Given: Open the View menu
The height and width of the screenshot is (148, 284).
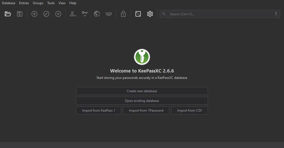Looking at the screenshot, I should point(62,3).
